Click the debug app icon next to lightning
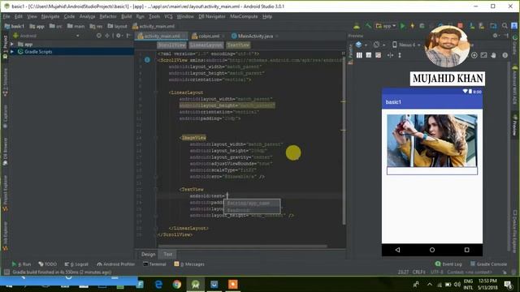This screenshot has width=520, height=292. pyautogui.click(x=422, y=26)
